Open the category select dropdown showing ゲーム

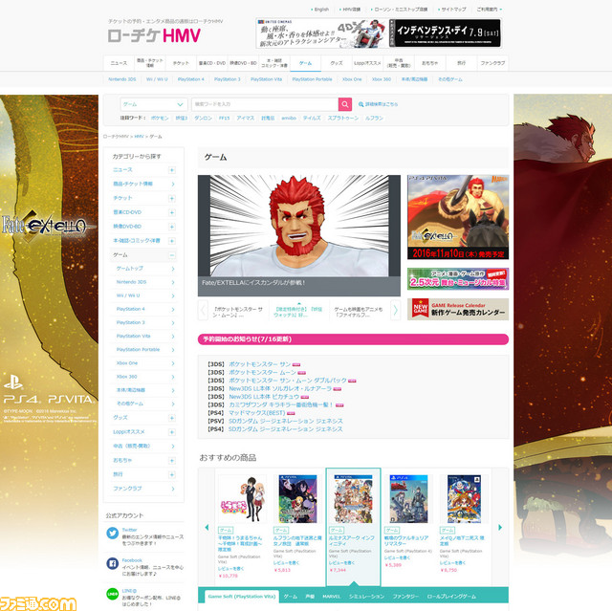[152, 104]
